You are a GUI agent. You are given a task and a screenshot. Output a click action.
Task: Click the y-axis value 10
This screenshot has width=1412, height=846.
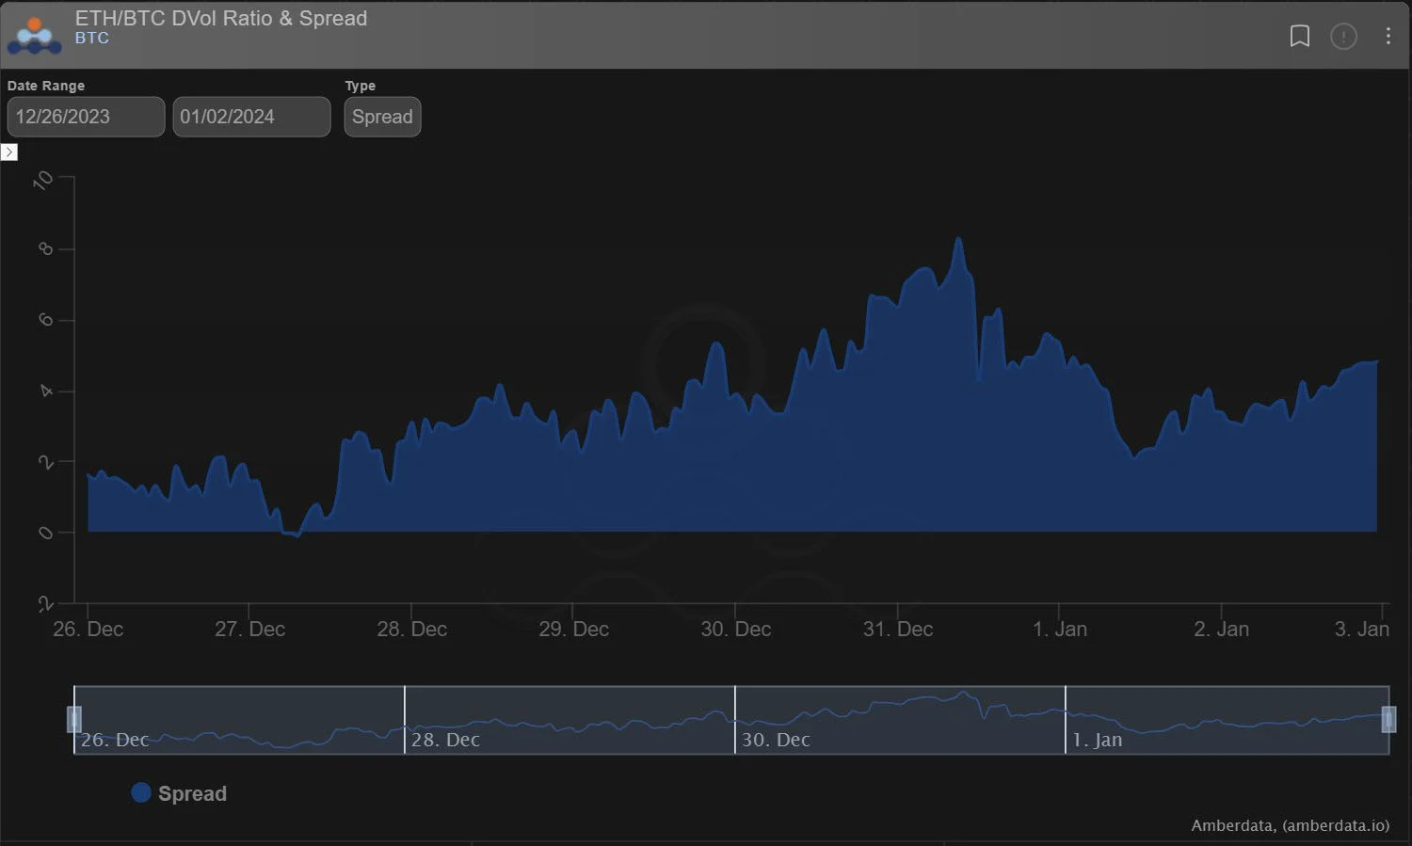(x=43, y=180)
